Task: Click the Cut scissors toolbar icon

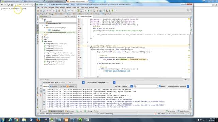Action: tap(53, 11)
